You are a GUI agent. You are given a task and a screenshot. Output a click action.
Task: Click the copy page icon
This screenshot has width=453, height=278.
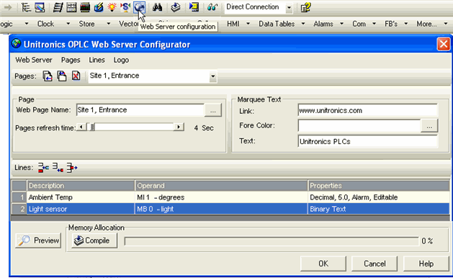pos(61,76)
